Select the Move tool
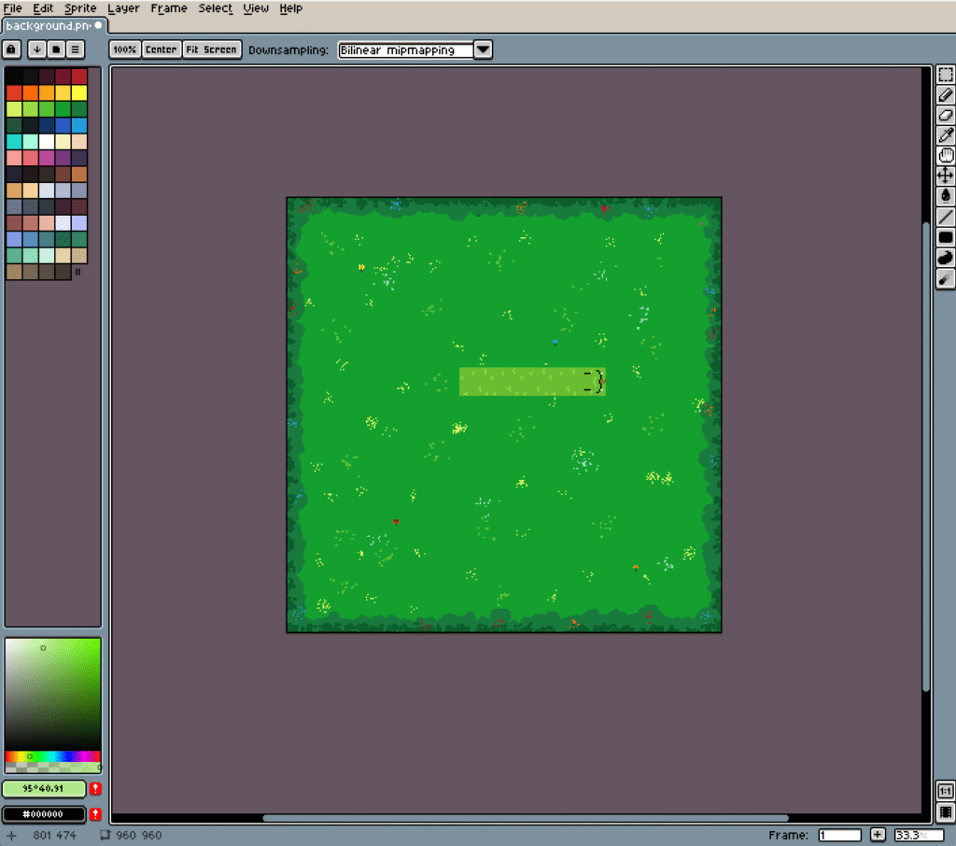Image resolution: width=956 pixels, height=846 pixels. pyautogui.click(x=945, y=176)
